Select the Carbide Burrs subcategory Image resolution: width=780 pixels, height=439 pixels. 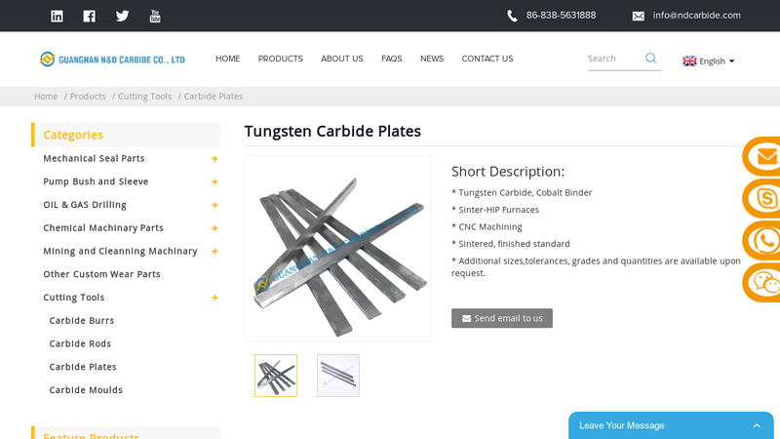82,321
